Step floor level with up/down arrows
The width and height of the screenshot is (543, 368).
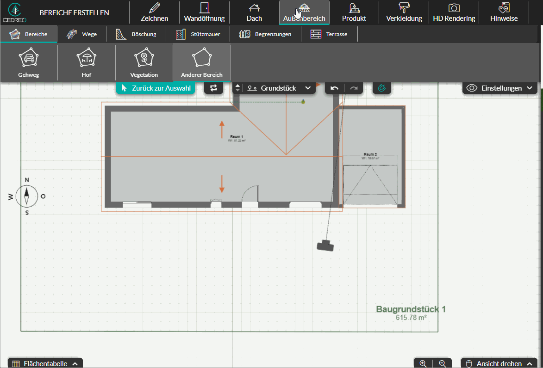pos(237,88)
